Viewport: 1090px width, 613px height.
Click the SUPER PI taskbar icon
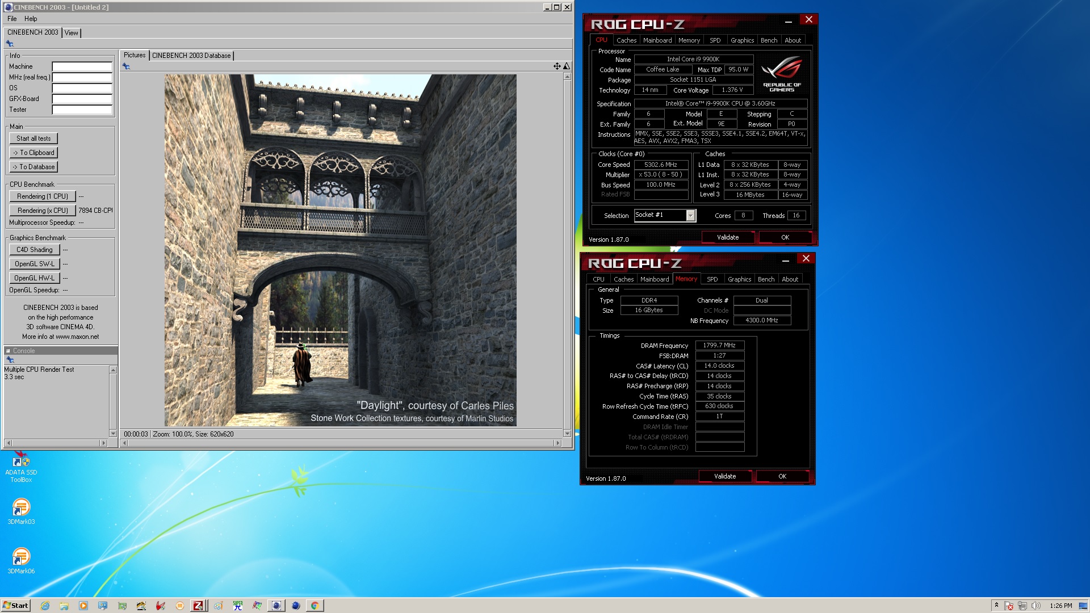(x=237, y=606)
